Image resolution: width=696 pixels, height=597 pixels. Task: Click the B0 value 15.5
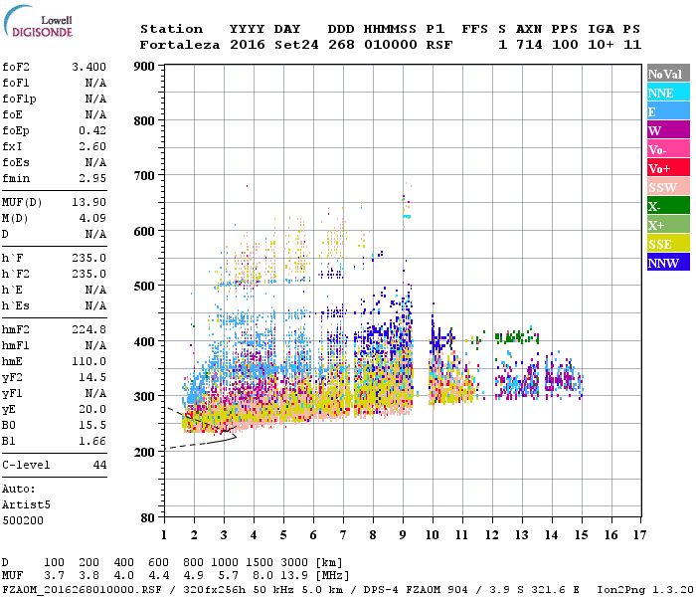coord(92,426)
